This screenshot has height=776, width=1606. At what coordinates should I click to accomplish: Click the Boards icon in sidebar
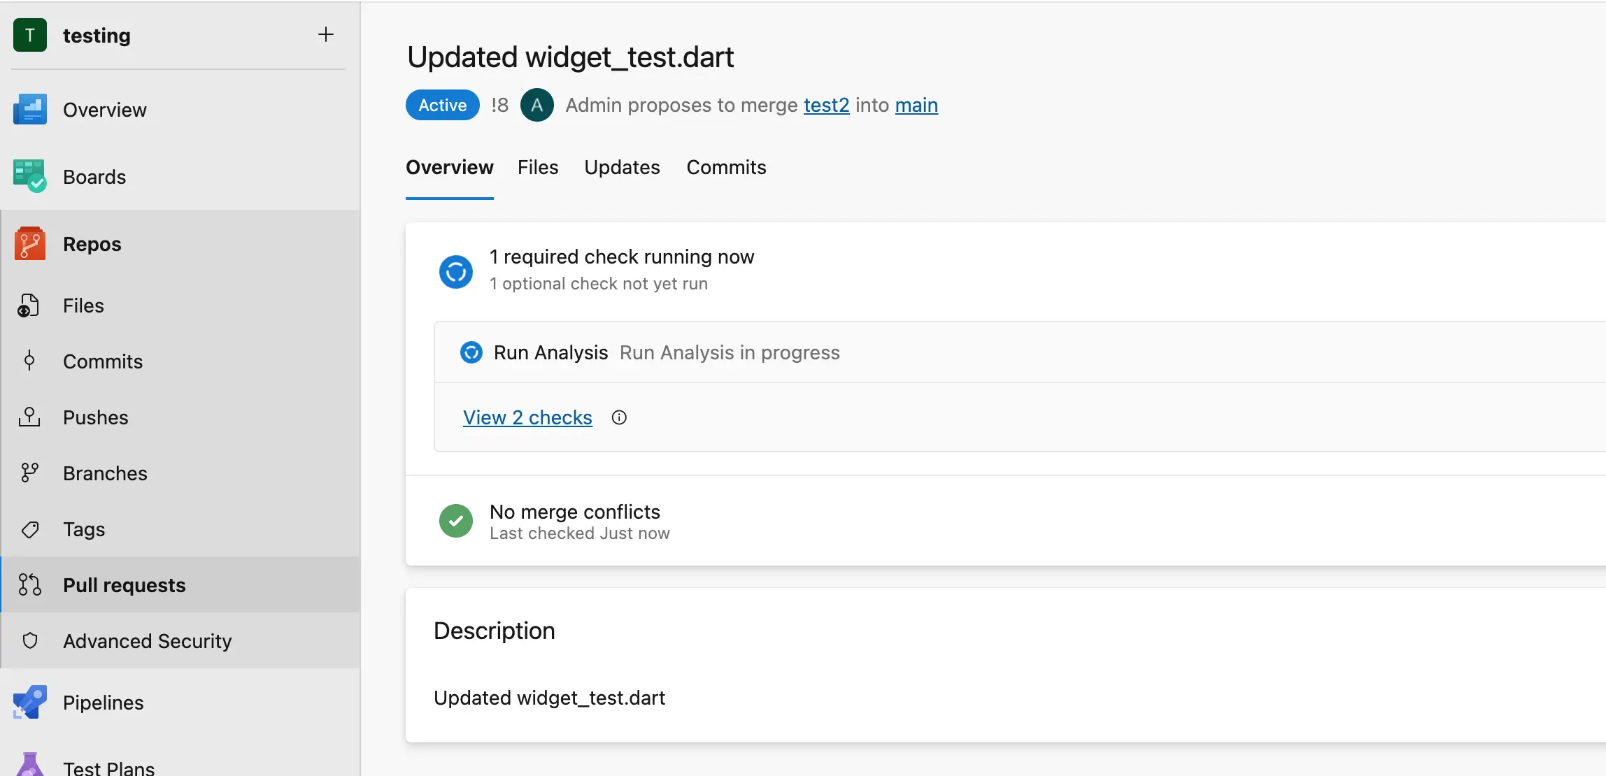29,175
